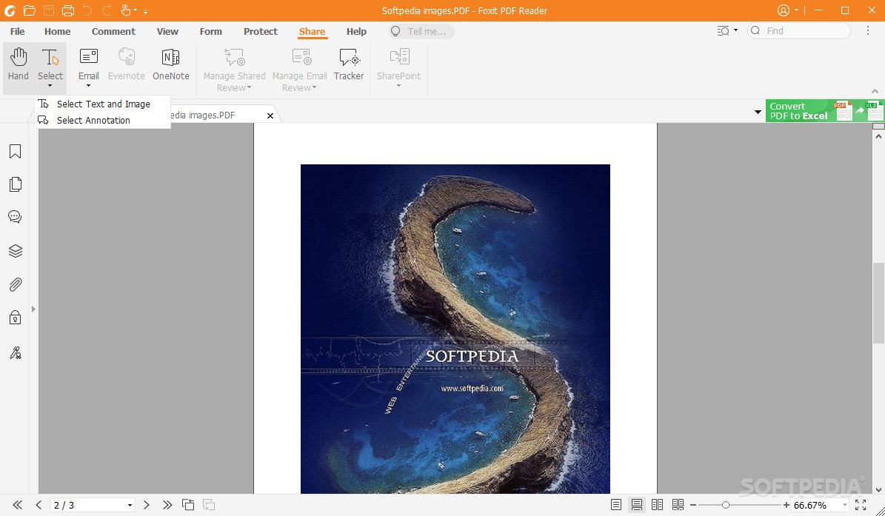This screenshot has height=516, width=885.
Task: Show the Layers panel
Action: (x=15, y=251)
